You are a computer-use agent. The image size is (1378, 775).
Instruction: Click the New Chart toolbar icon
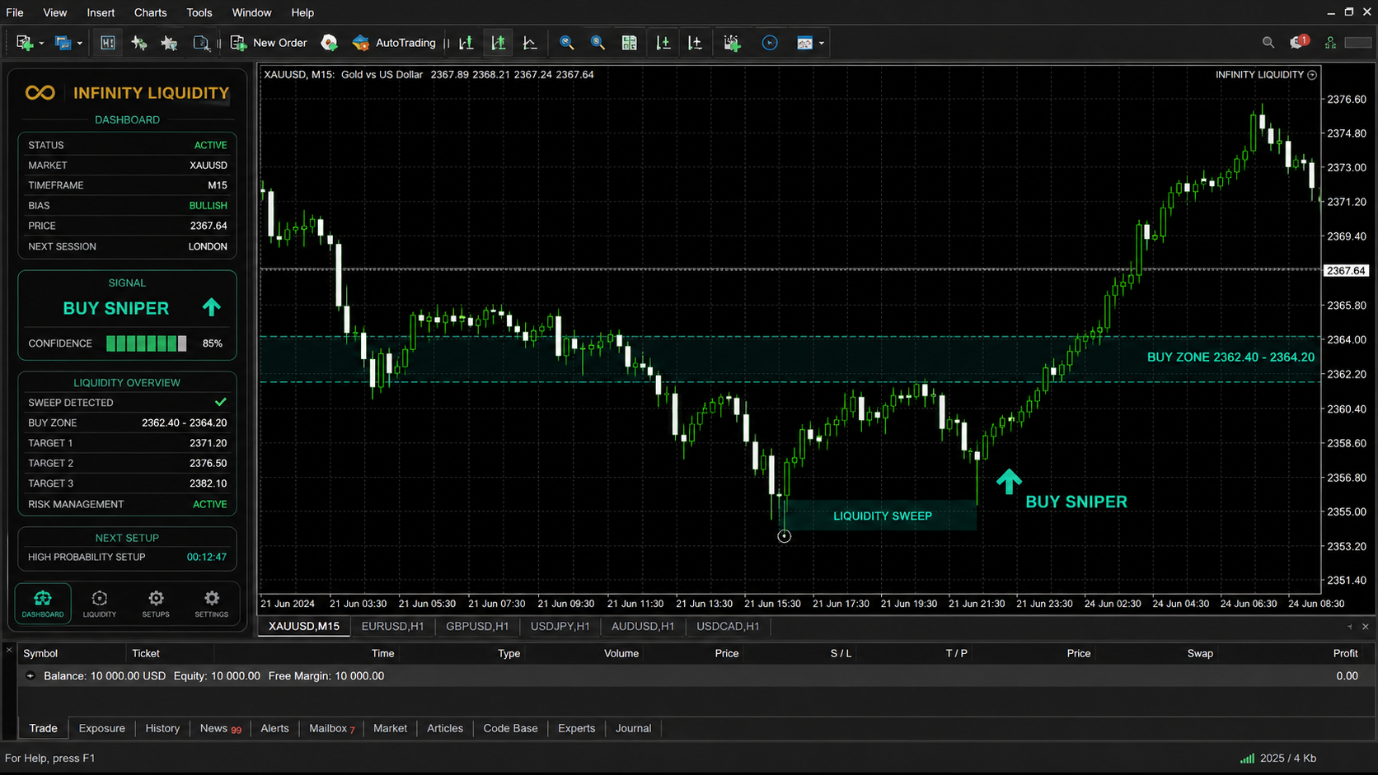[x=24, y=43]
